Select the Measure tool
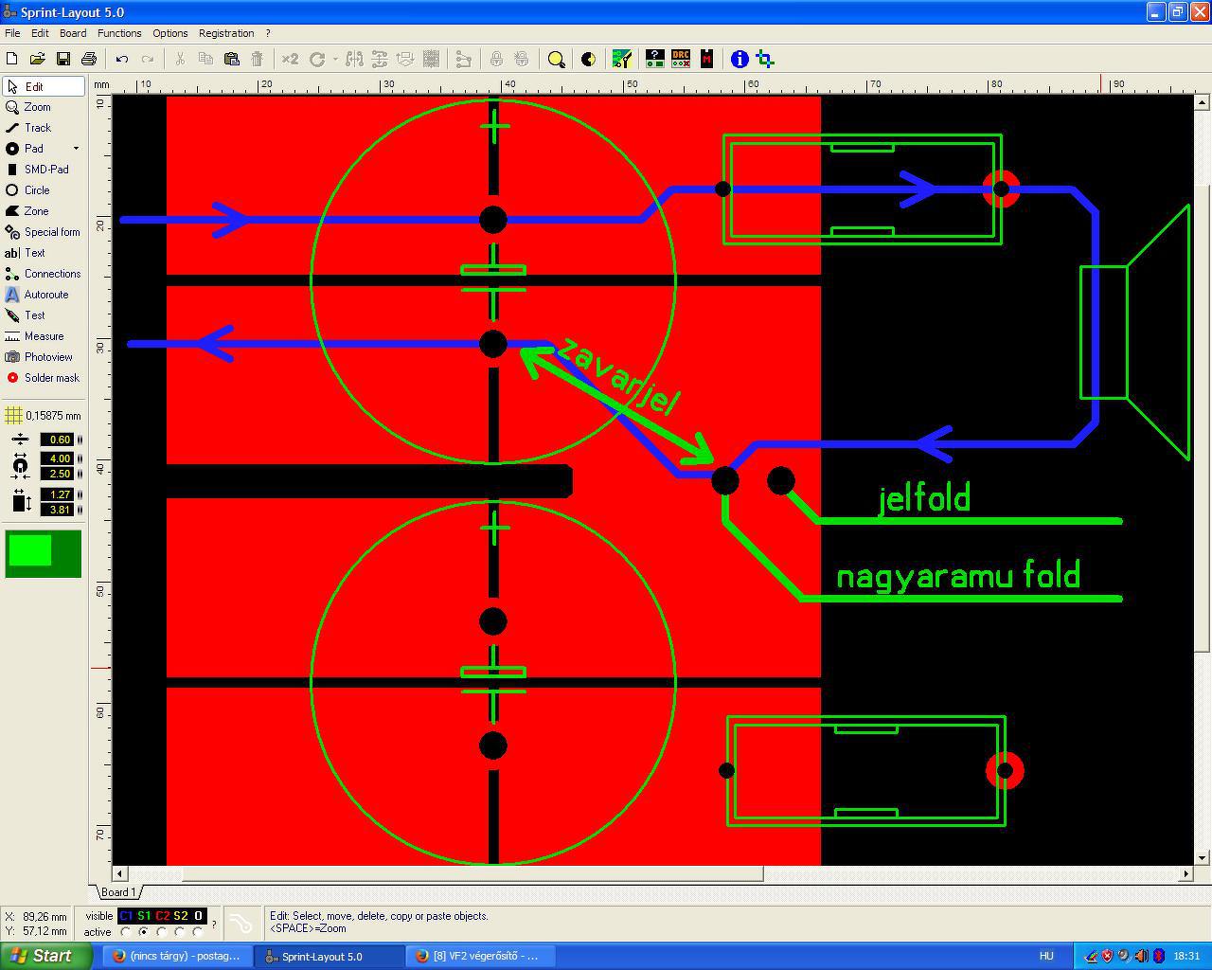 [44, 336]
